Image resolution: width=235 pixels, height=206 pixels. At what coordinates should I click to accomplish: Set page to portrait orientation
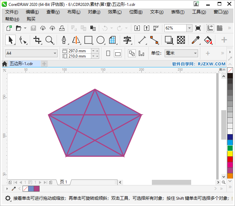[x=108, y=53]
